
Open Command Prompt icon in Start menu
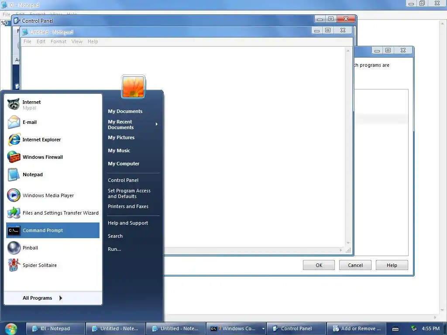tap(14, 230)
